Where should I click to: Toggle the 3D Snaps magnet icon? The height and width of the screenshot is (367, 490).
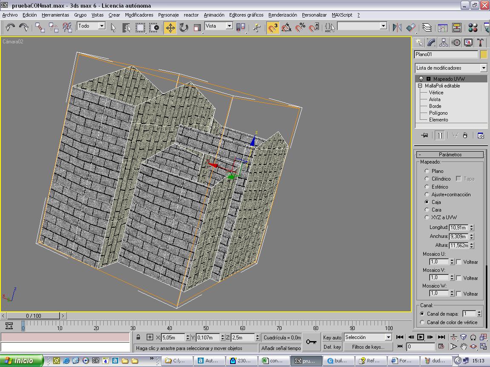[x=273, y=28]
